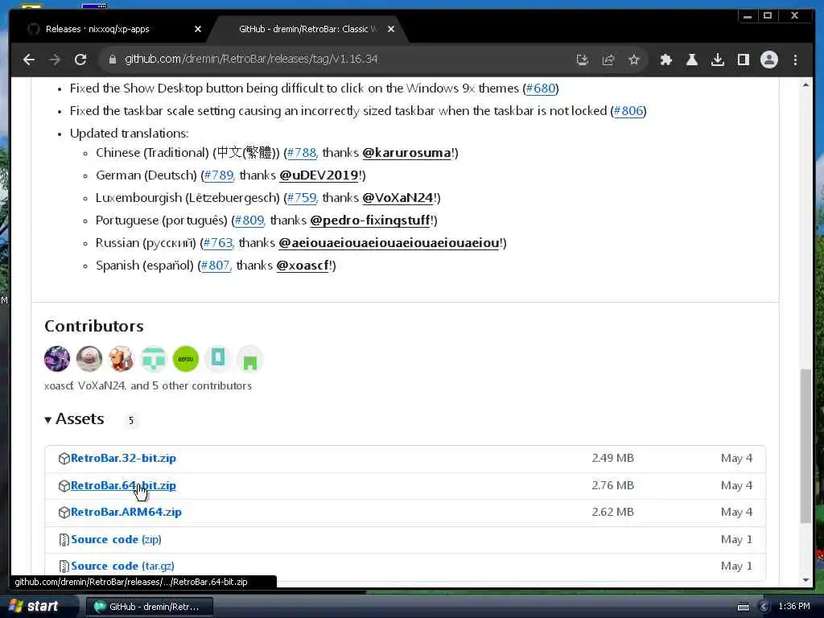Go back to the previous page

pos(29,60)
